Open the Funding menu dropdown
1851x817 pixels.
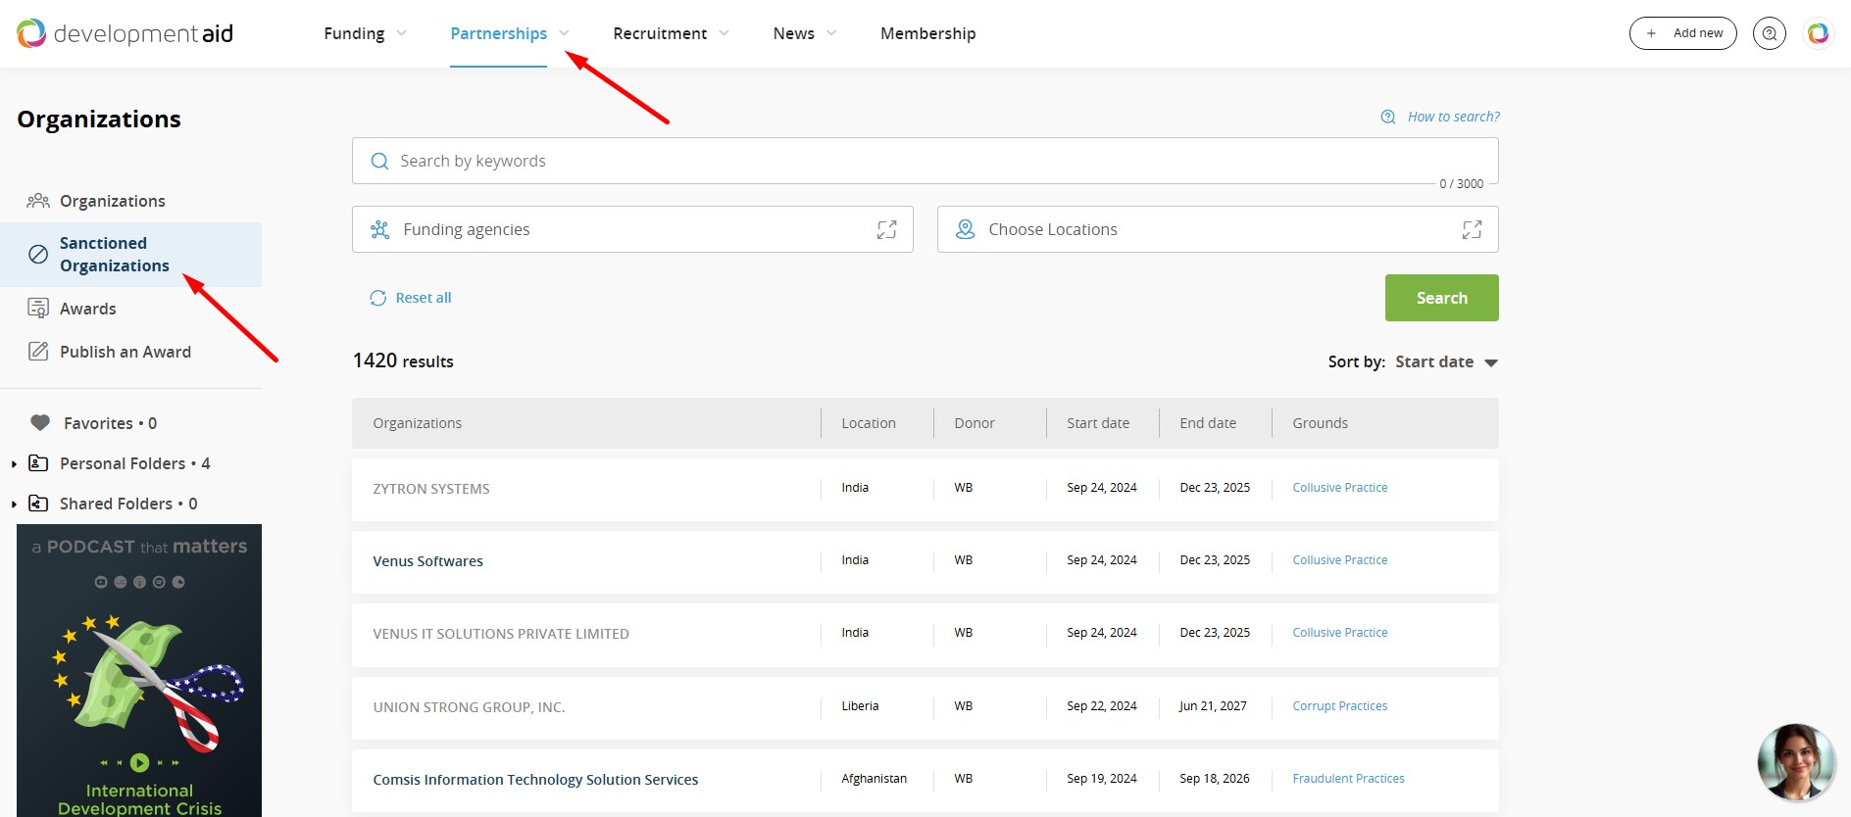click(x=364, y=33)
